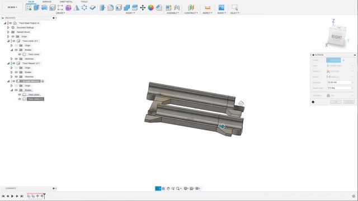Screen dimensions: 358x201
Task: Toggle visibility of Bodies under Track Joiner v5:1
Action: 16,50
